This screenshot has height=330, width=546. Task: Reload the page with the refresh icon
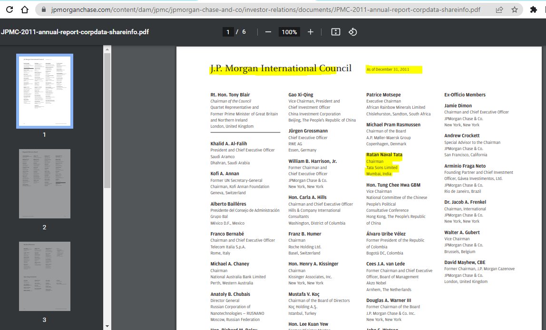pyautogui.click(x=10, y=9)
